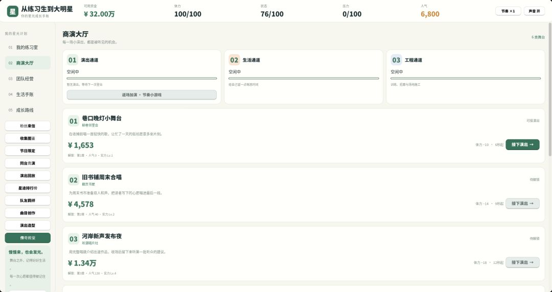Click the 状态 76/100 stat
Screen dimensions: 552x292
(272, 14)
